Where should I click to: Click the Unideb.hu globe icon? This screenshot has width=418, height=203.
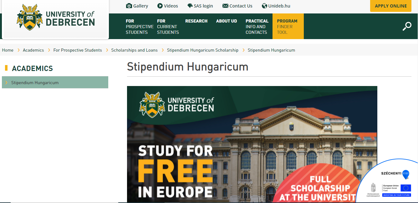click(x=264, y=6)
